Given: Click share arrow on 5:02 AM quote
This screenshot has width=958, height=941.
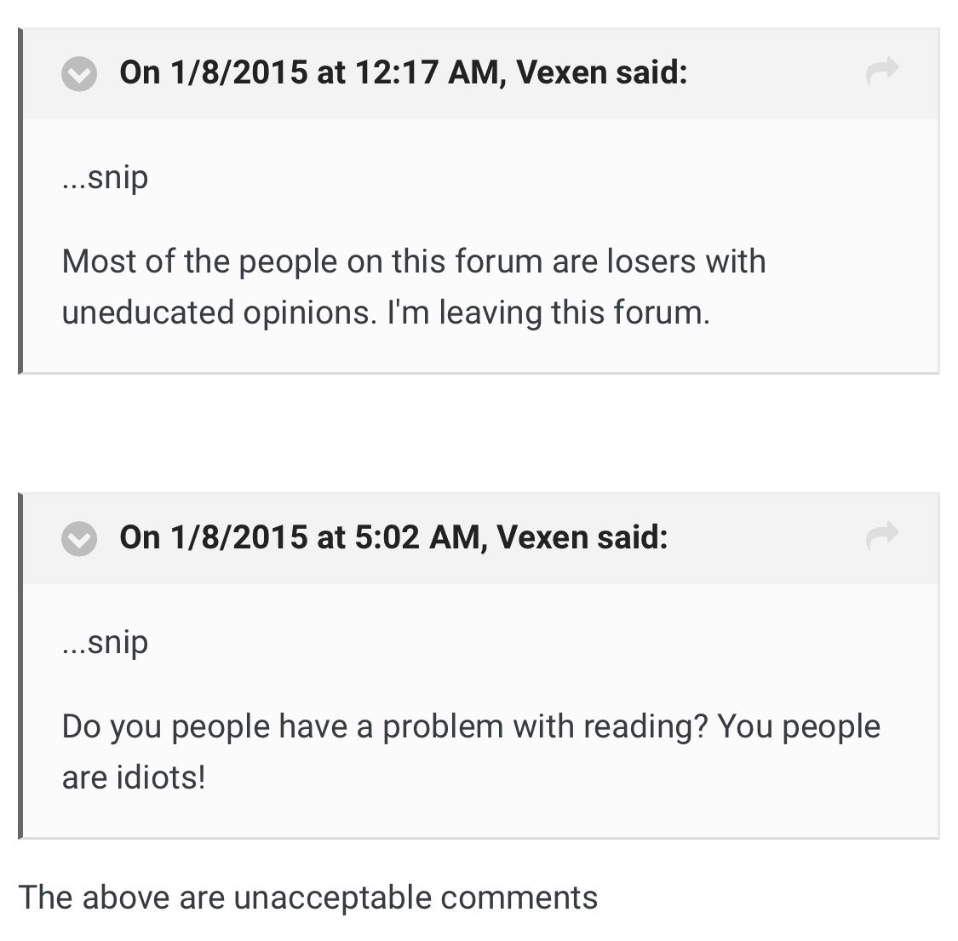Looking at the screenshot, I should click(x=881, y=536).
